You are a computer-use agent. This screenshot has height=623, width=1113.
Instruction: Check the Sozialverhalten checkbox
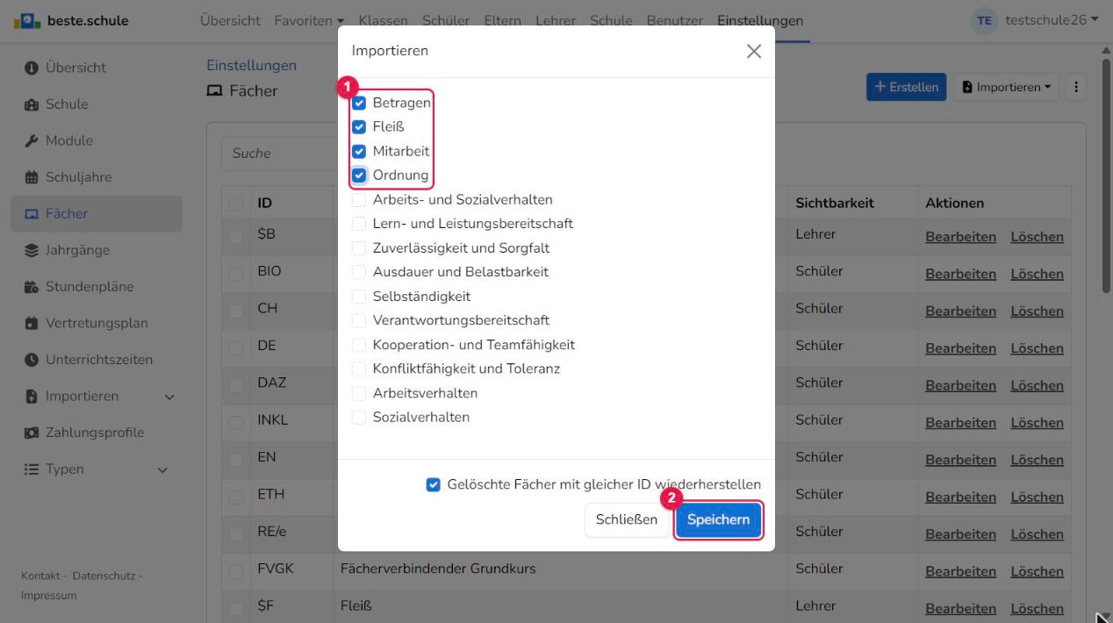tap(358, 417)
